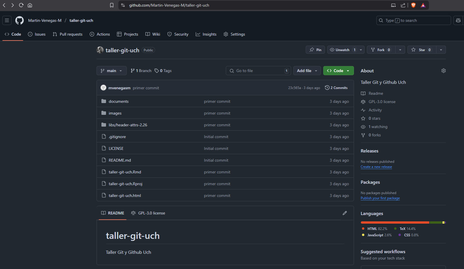Screen dimensions: 464x269
Task: View the Insights tab
Action: (x=206, y=34)
